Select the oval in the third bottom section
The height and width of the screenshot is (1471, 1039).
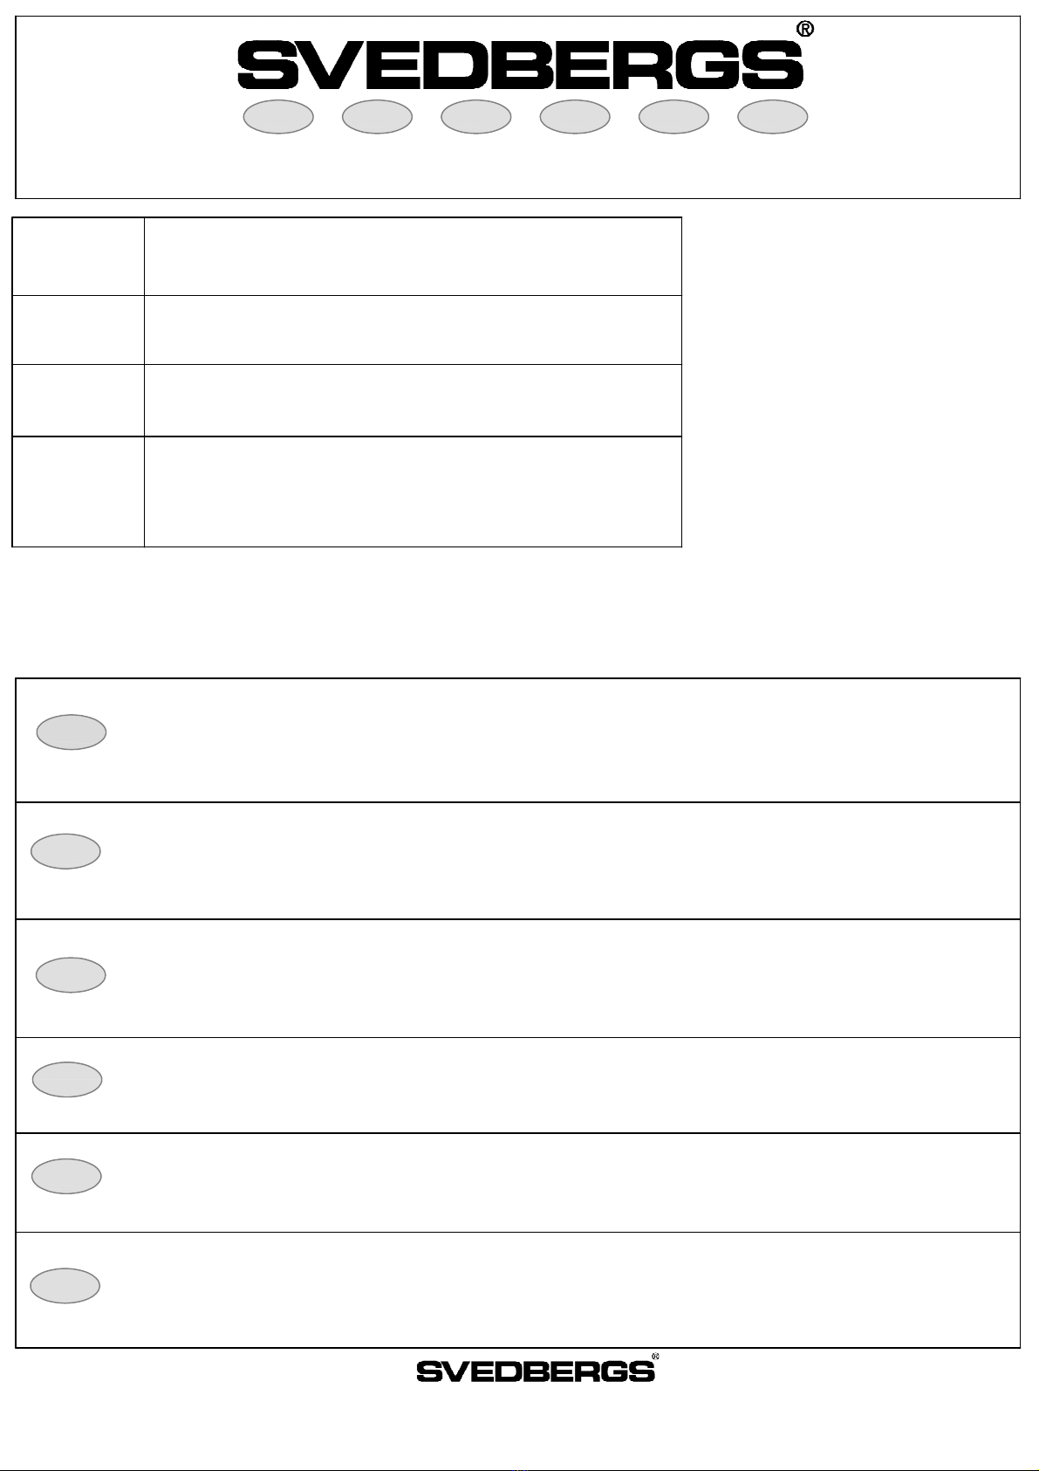click(x=71, y=975)
